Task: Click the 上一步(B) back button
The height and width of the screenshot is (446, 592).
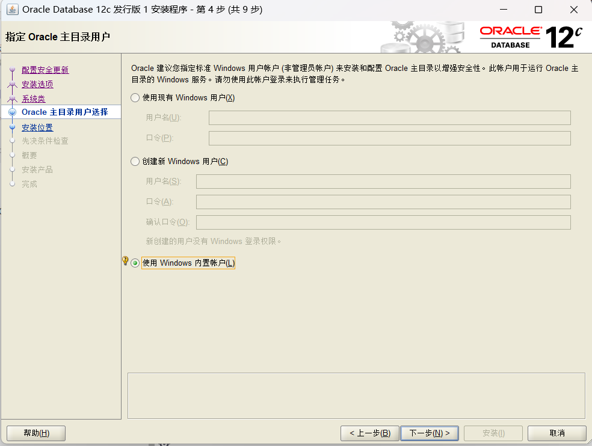Action: [369, 433]
